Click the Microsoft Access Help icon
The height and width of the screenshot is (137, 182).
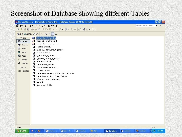point(93,29)
